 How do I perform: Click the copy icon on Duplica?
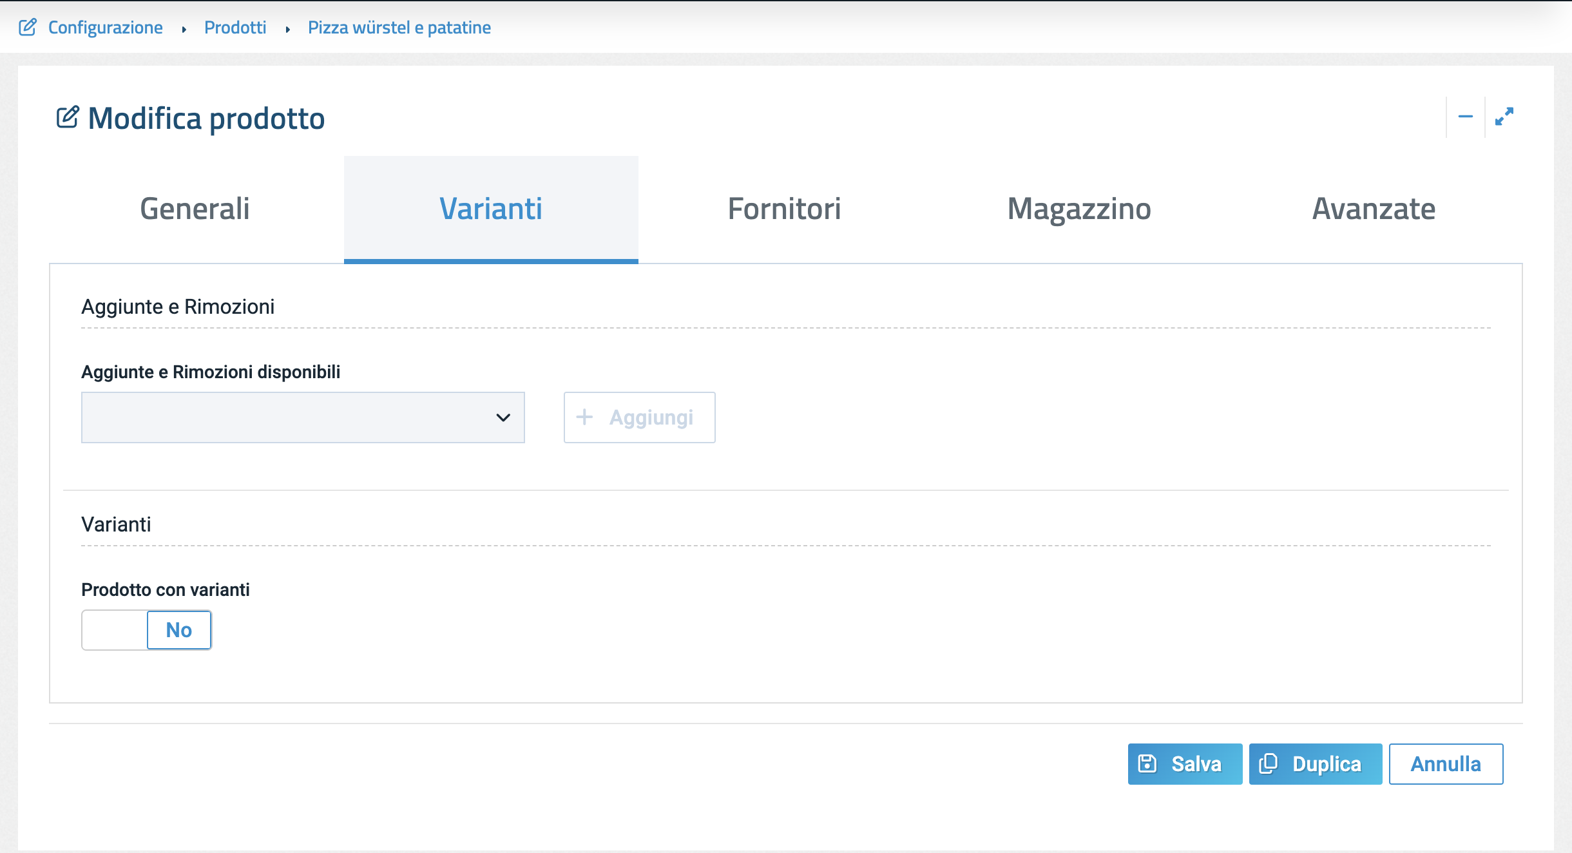[1268, 763]
